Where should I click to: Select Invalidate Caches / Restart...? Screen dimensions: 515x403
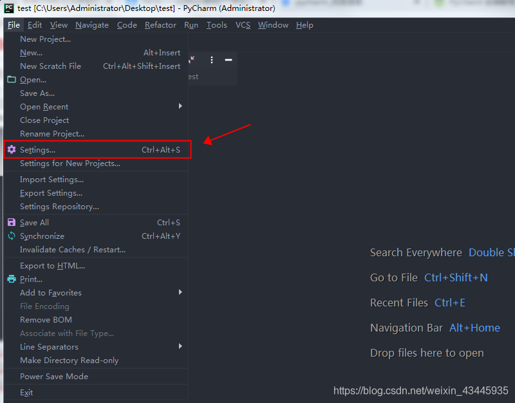click(96, 250)
